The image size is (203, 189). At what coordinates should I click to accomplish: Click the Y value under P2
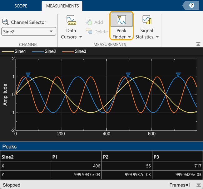127,175
